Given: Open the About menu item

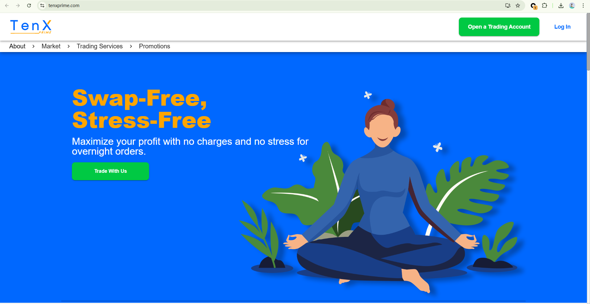Looking at the screenshot, I should [17, 46].
